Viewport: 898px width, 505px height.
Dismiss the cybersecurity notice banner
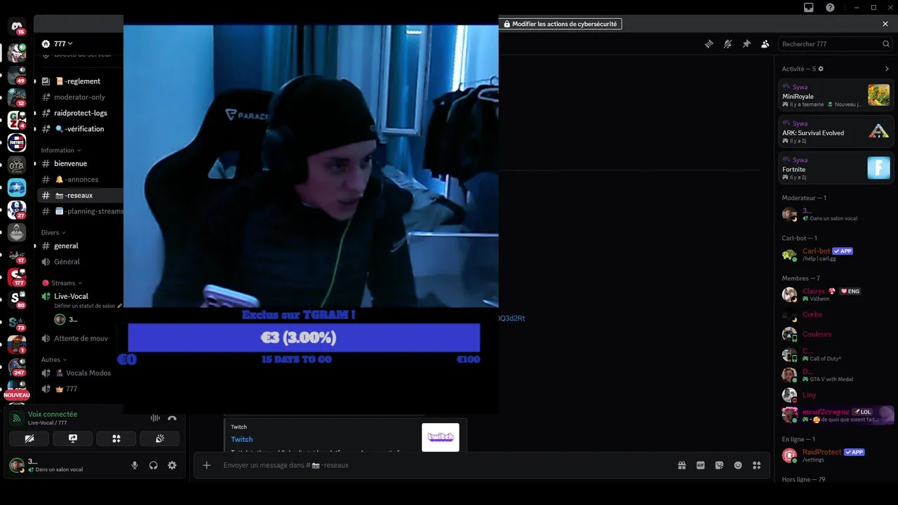tap(885, 24)
